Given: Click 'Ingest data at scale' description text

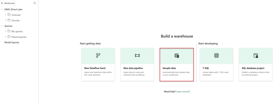Looking at the screenshot, I should pyautogui.click(x=134, y=73).
